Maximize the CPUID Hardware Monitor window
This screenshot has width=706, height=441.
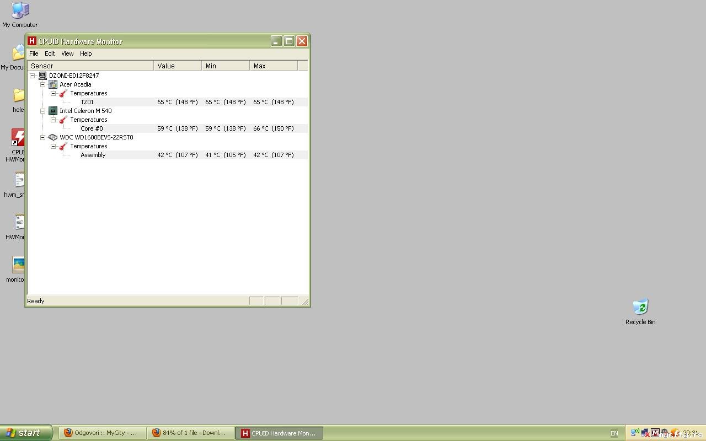click(x=289, y=41)
